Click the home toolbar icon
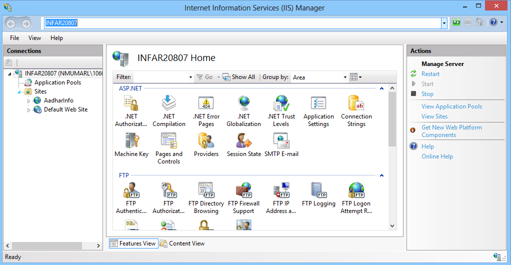The width and height of the screenshot is (511, 265). (x=479, y=22)
